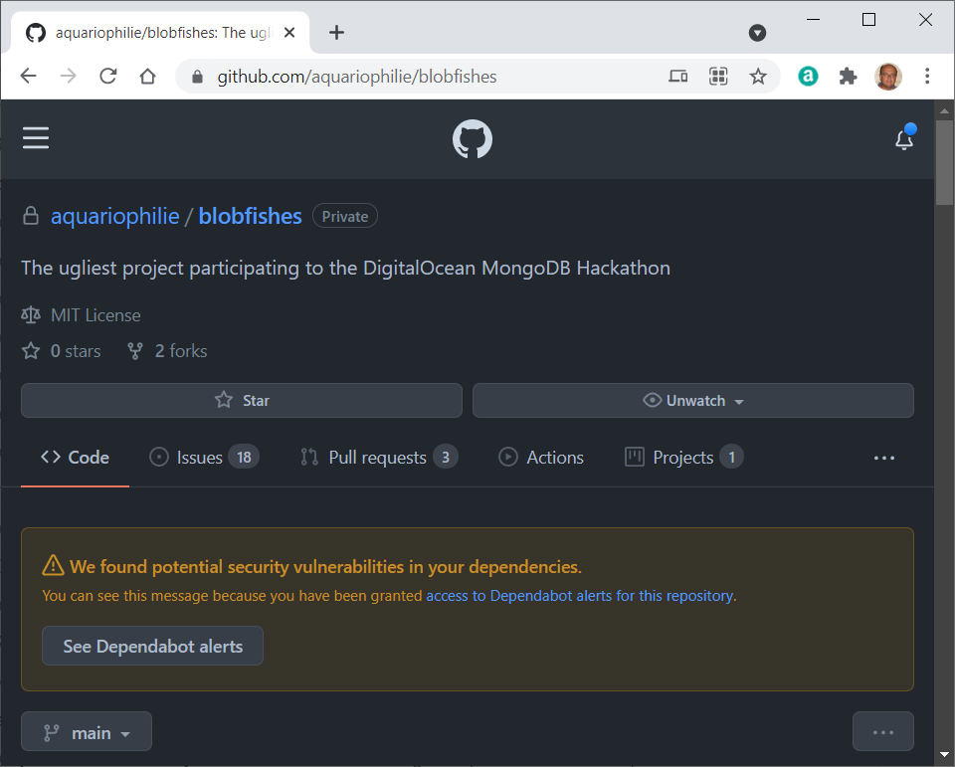Open the code actions ellipsis dropdown
955x767 pixels.
tap(882, 731)
